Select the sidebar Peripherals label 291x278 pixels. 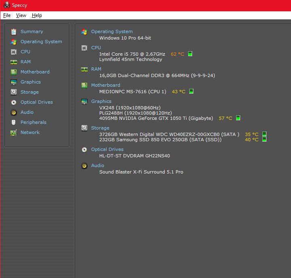(x=33, y=122)
